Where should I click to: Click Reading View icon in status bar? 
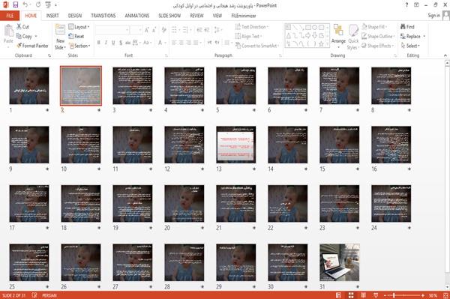(363, 295)
